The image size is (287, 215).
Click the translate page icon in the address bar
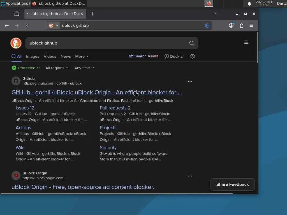point(207,25)
